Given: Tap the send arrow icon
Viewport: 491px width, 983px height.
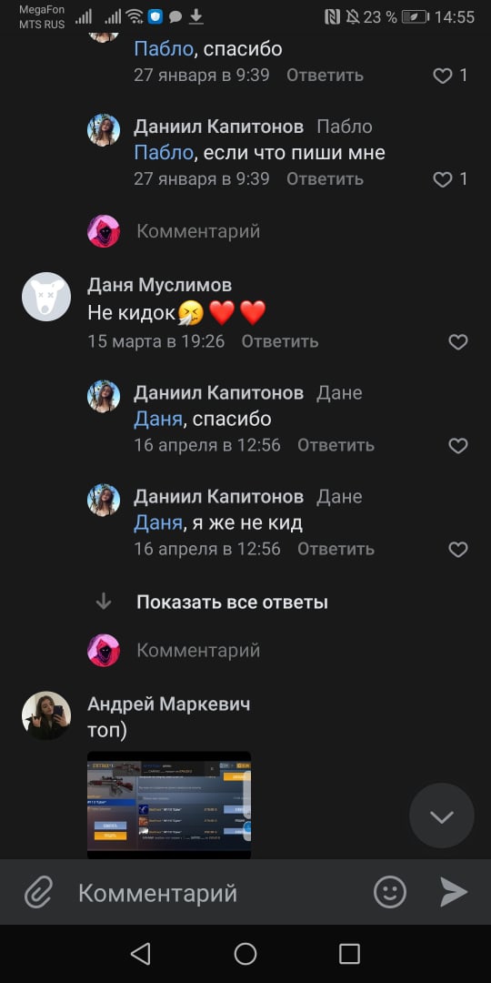Looking at the screenshot, I should point(454,892).
